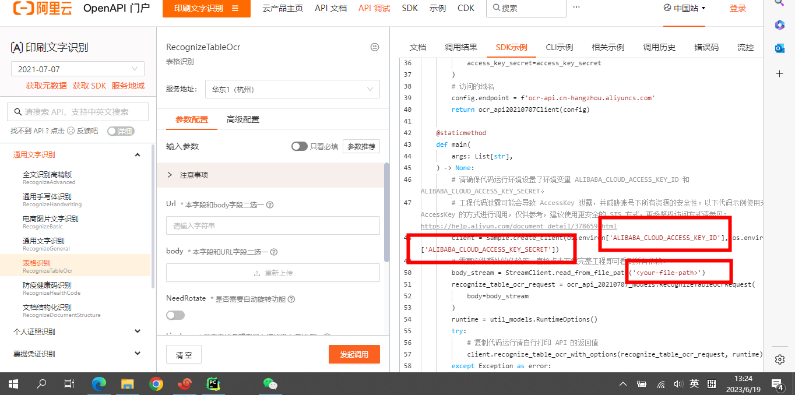Toggle the NeedRotate switch
The width and height of the screenshot is (795, 395).
175,315
